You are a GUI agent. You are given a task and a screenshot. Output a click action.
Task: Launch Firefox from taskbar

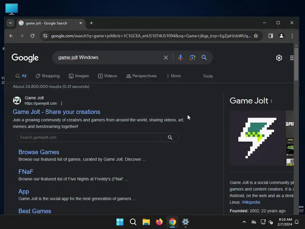(159, 222)
